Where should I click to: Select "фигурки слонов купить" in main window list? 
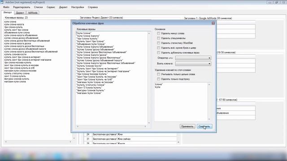coord(17,79)
